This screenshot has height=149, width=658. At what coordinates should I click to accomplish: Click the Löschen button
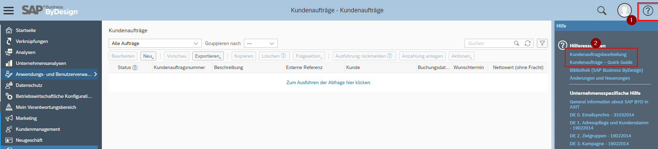[274, 56]
